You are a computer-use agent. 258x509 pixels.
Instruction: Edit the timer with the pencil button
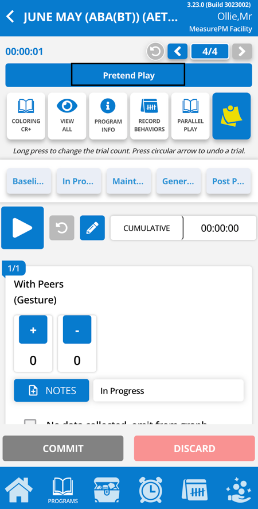point(92,228)
